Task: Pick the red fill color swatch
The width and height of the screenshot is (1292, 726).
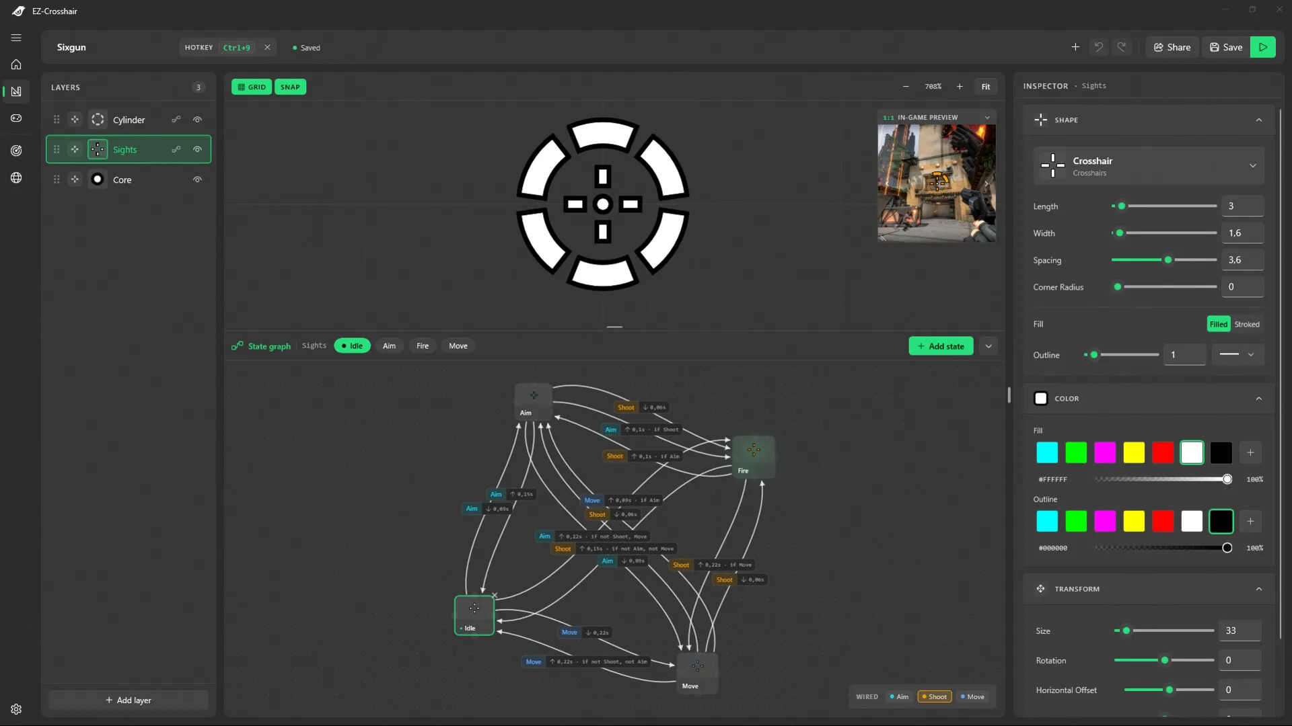Action: pos(1162,452)
